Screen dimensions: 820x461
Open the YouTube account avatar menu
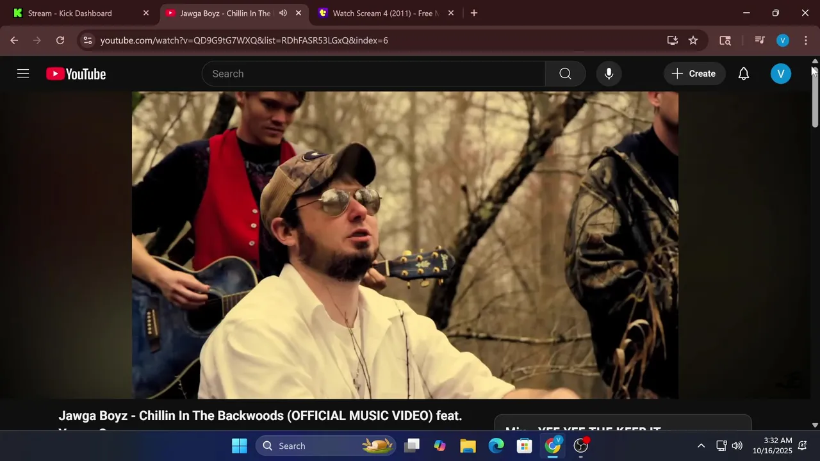[780, 74]
